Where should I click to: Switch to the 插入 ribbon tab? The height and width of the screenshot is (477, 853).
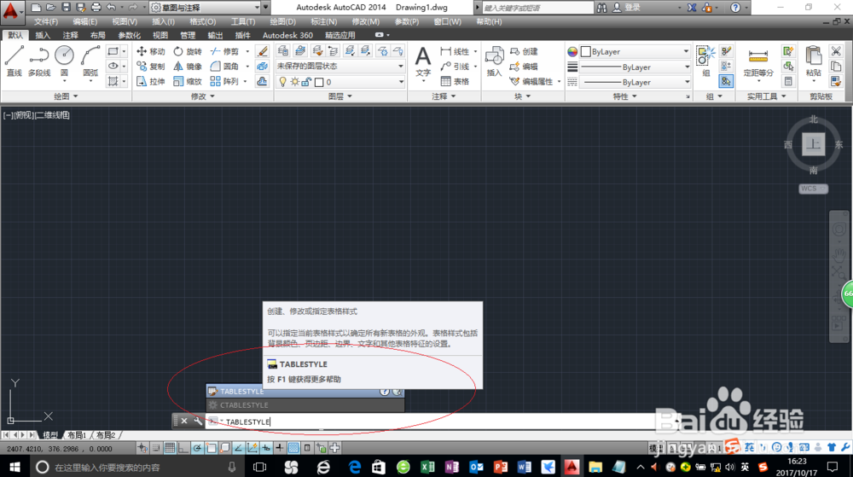[x=43, y=35]
